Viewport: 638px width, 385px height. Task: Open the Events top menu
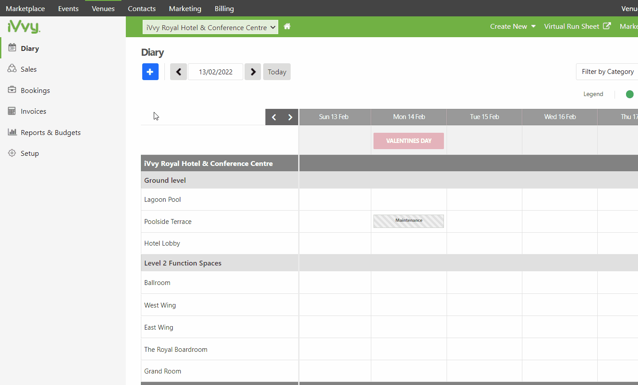click(x=68, y=8)
